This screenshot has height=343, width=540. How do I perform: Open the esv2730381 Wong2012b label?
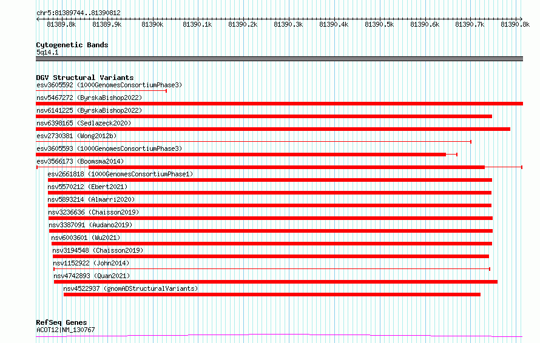coord(76,136)
